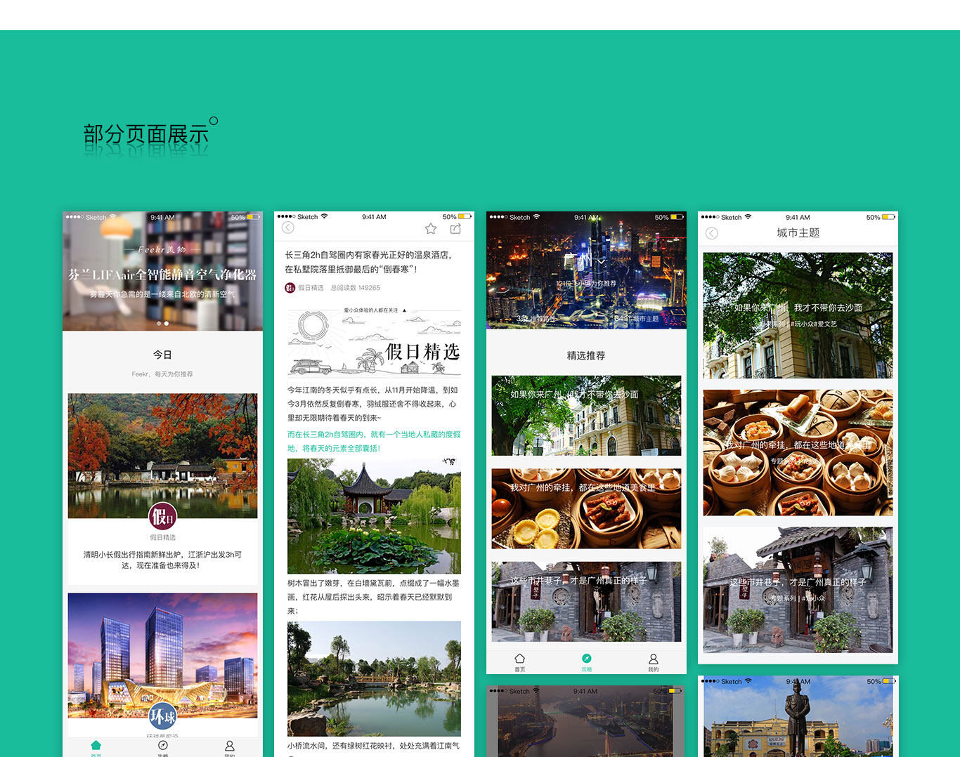Viewport: 960px width, 757px height.
Task: Expand the 广州 city dropdown chevron
Action: pyautogui.click(x=602, y=261)
